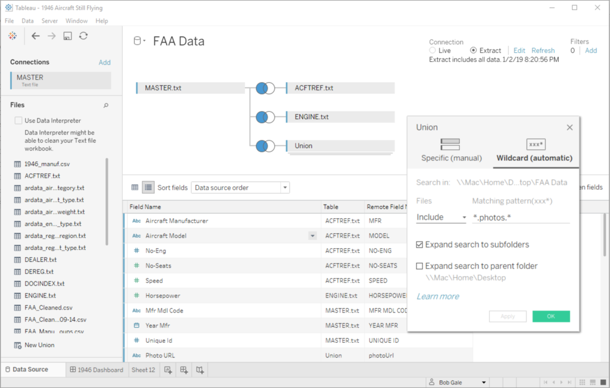Switch to data grid preview view icon

coord(135,187)
